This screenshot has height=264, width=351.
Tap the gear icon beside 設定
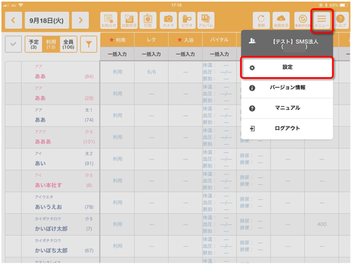coord(252,68)
